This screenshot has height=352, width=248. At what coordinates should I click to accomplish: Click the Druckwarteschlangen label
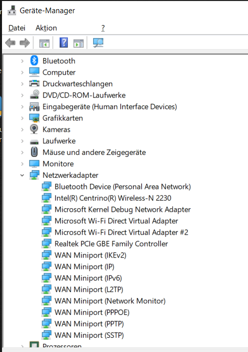[77, 84]
